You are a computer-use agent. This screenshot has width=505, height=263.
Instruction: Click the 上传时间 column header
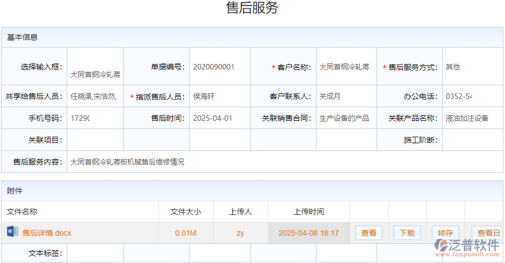[x=308, y=212]
